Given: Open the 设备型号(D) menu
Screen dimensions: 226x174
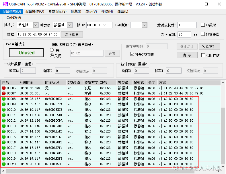Looking at the screenshot, I should tap(11, 11).
